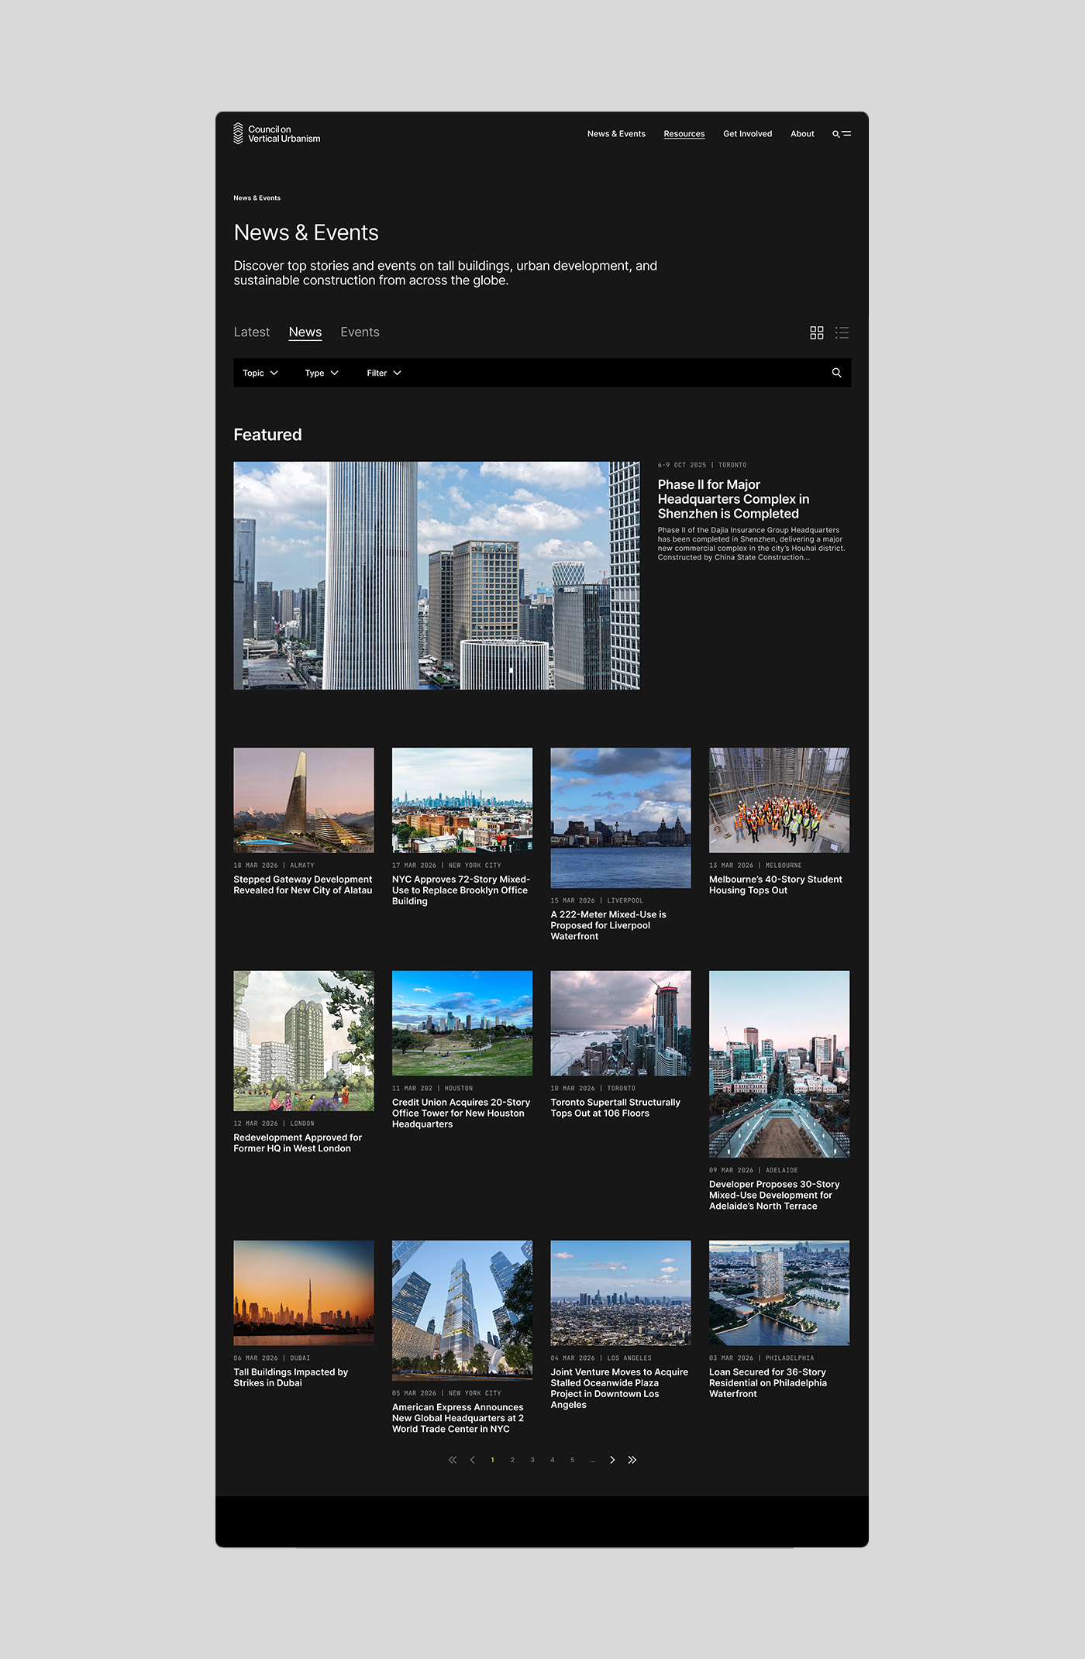Click the West London illustration thumbnail
This screenshot has height=1659, width=1085.
pyautogui.click(x=304, y=1041)
